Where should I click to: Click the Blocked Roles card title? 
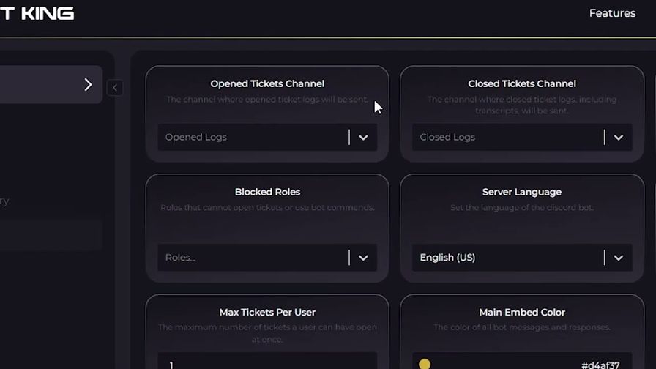click(267, 192)
